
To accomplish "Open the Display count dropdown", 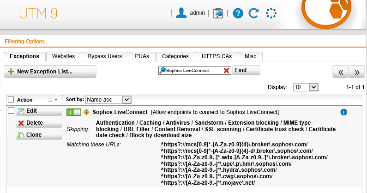I will click(x=306, y=87).
